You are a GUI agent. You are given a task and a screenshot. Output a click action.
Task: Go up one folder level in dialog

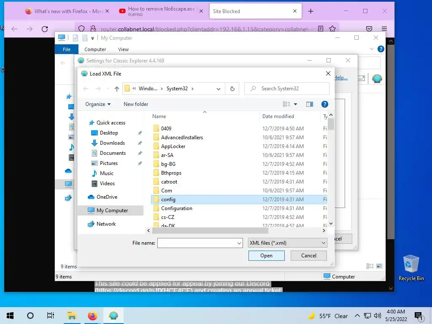coord(117,89)
